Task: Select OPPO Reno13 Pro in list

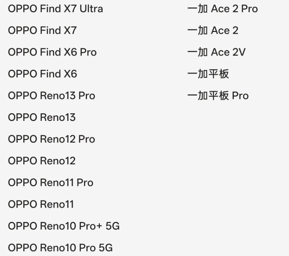Action: point(51,96)
